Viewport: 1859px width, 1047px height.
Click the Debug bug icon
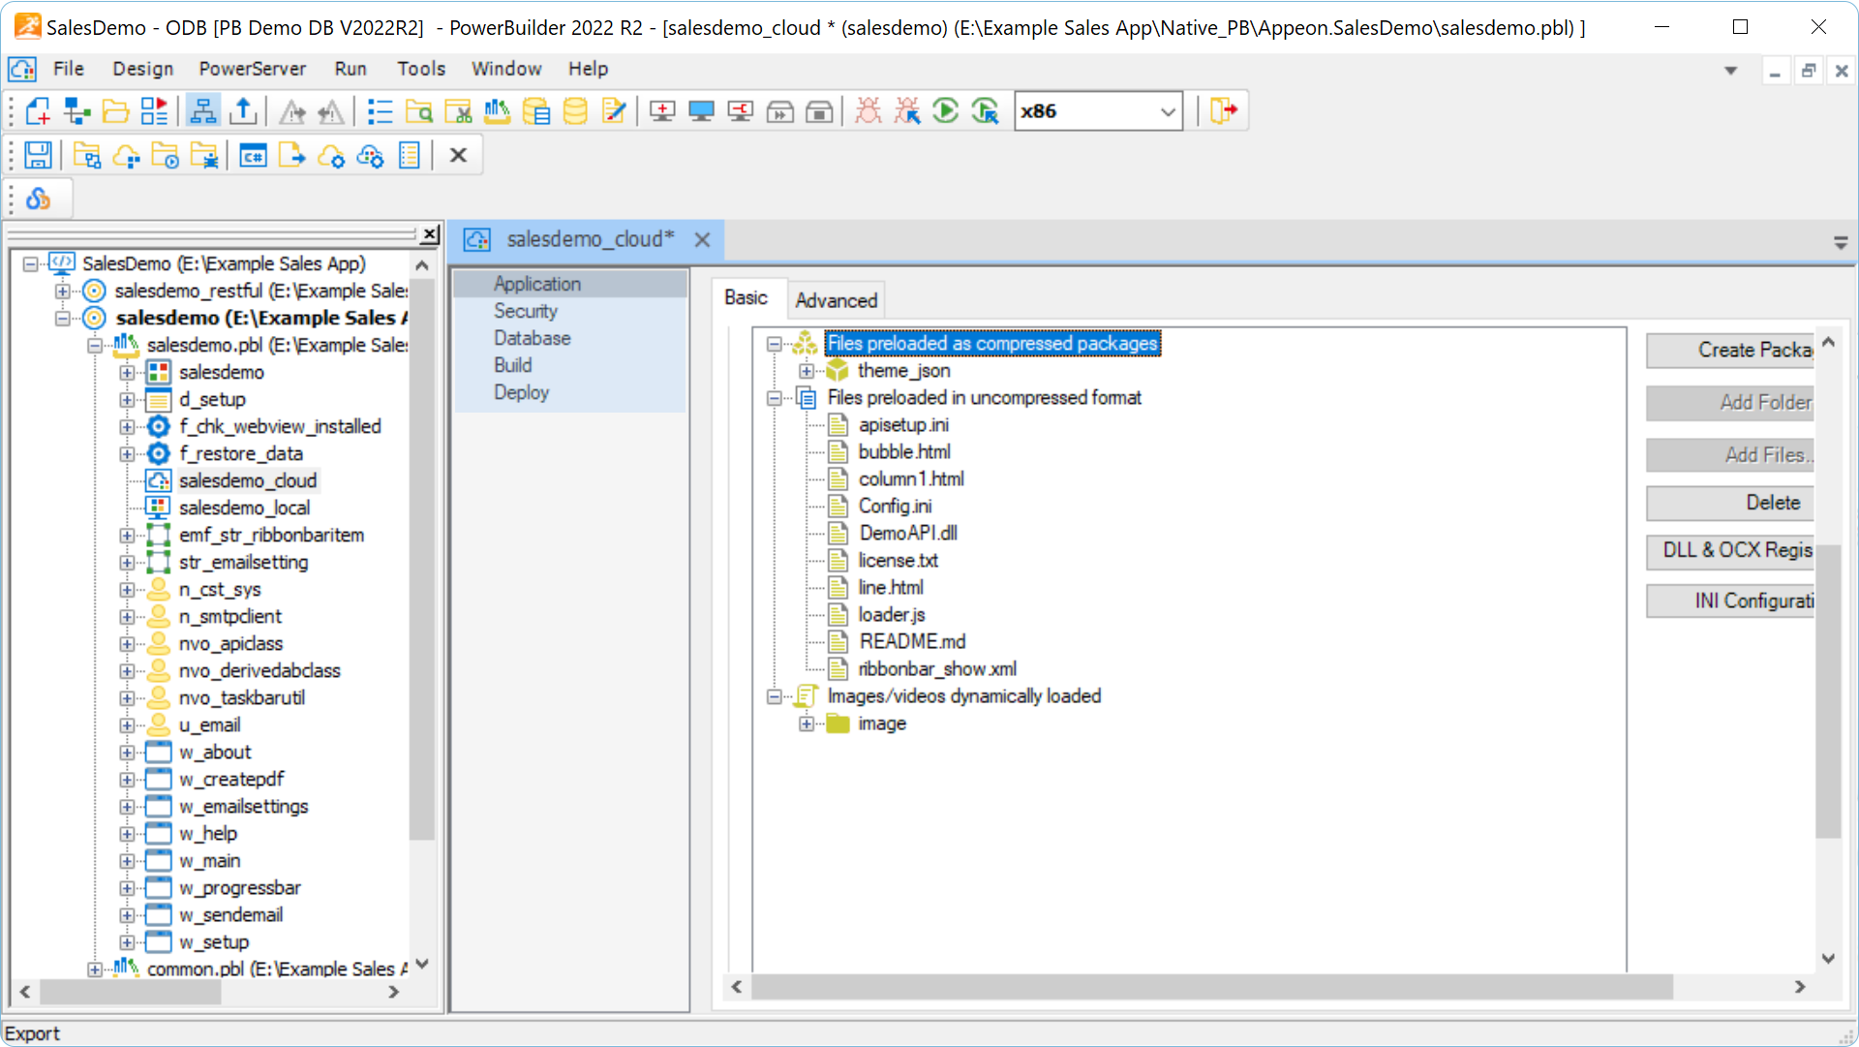pyautogui.click(x=869, y=111)
